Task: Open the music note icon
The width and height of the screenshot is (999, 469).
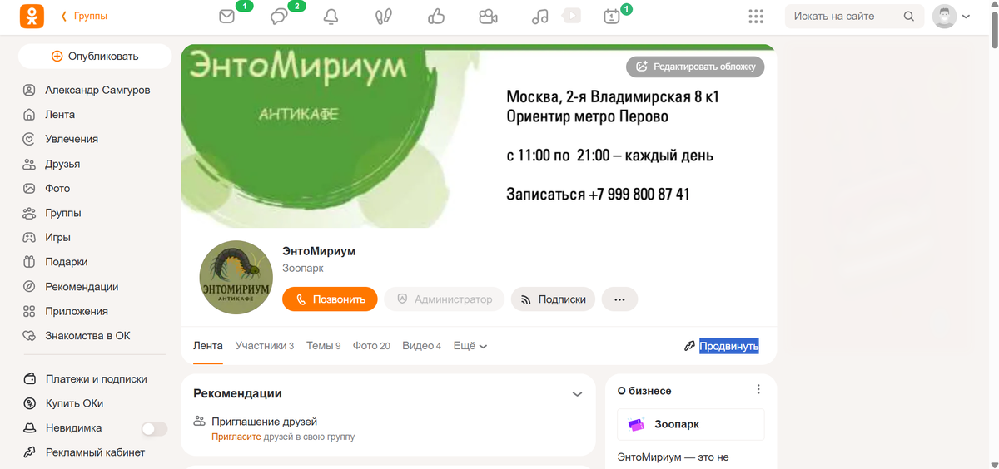Action: click(540, 17)
